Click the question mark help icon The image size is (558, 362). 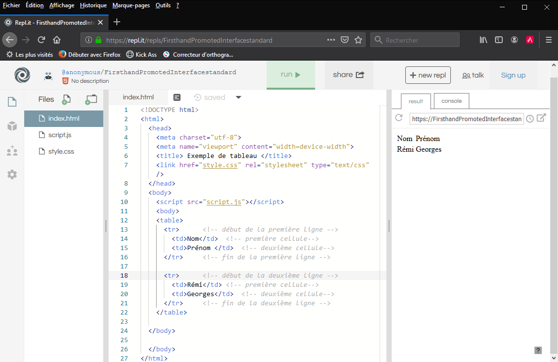538,350
